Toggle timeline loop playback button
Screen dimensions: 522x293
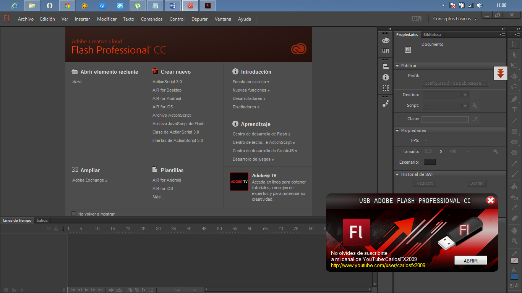[x=119, y=290]
